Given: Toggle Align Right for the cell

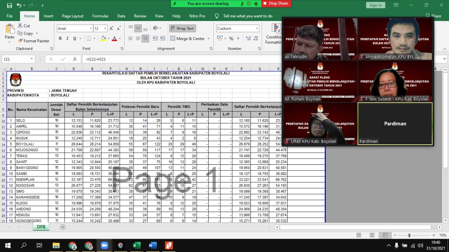Looking at the screenshot, I should pyautogui.click(x=145, y=39).
